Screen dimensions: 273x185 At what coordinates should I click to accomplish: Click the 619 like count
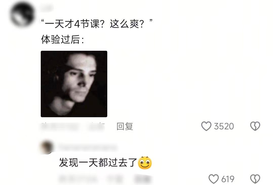(x=228, y=179)
